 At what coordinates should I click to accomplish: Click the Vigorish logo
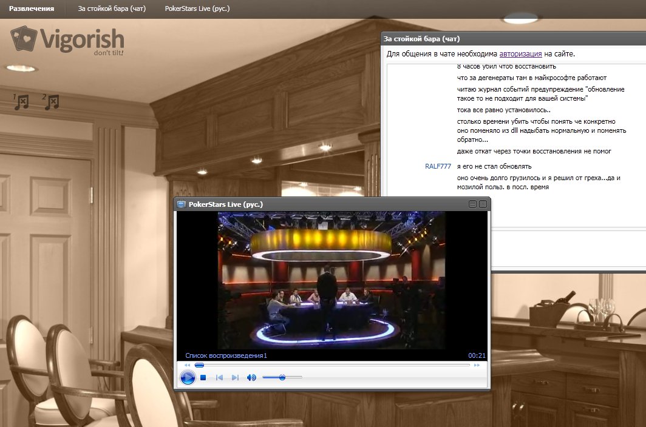[67, 41]
